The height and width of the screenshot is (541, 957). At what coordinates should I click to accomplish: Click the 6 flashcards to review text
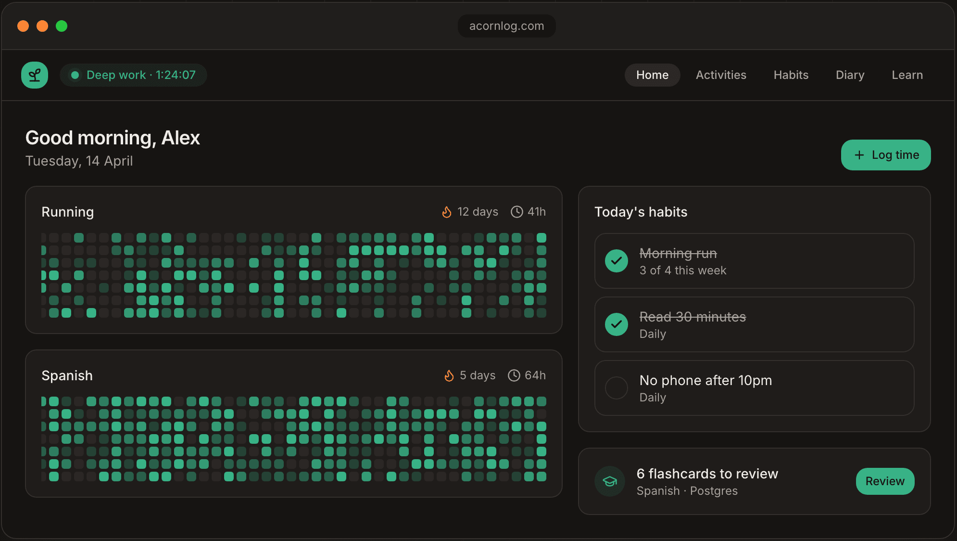(707, 474)
